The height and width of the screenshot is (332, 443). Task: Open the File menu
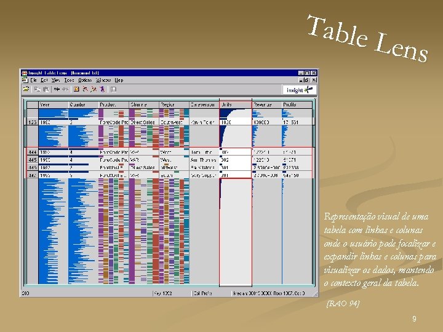[x=33, y=80]
